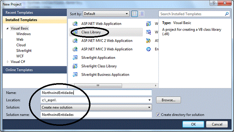Image resolution: width=234 pixels, height=132 pixels.
Task: Click the Browse... button
Action: point(168,100)
